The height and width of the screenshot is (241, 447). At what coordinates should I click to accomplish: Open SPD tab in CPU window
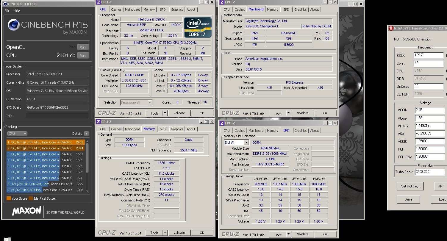pos(163,10)
